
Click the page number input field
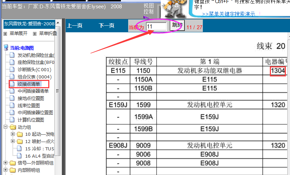(157, 27)
